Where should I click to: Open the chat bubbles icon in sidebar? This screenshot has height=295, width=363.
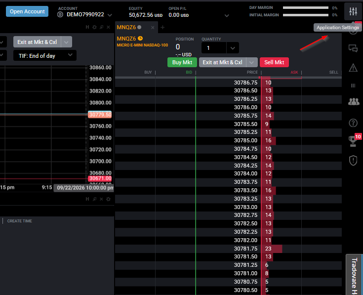(353, 48)
